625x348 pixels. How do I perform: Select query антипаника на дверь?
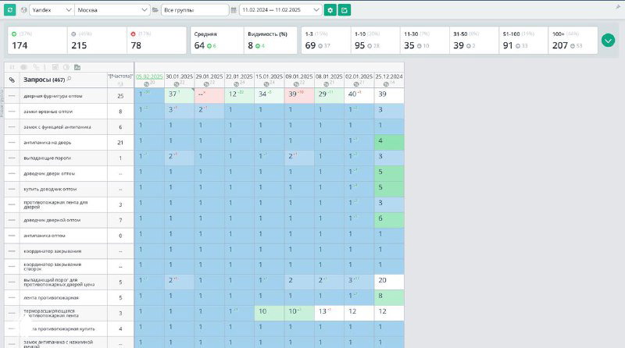[x=47, y=143]
